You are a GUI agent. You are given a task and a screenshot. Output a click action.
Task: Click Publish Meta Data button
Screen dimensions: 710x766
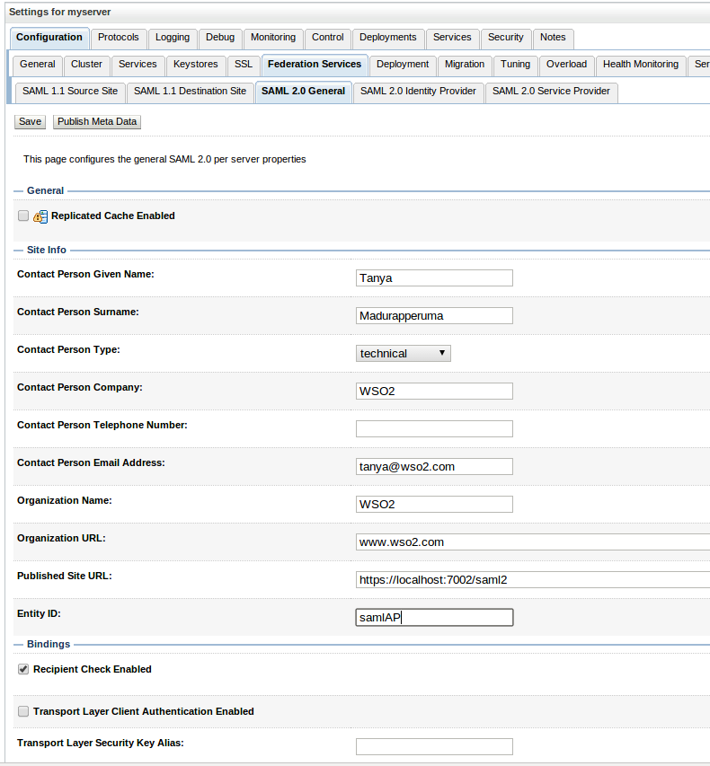pos(97,121)
